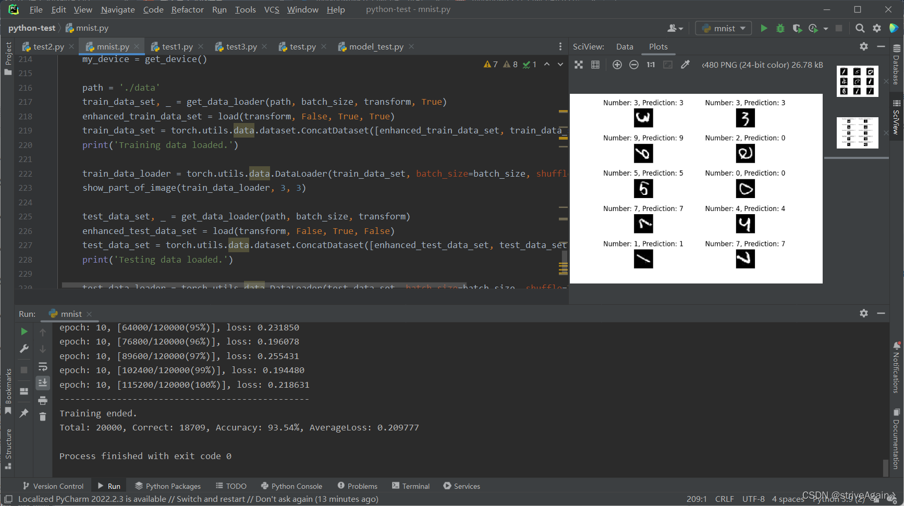904x506 pixels.
Task: Toggle the Structure side panel
Action: click(x=8, y=448)
